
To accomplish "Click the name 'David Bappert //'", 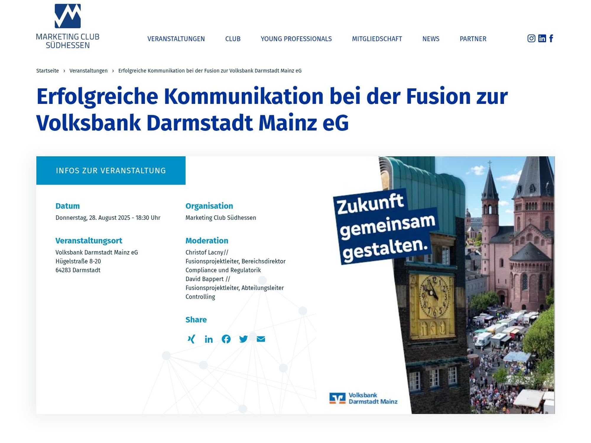I will (x=208, y=279).
